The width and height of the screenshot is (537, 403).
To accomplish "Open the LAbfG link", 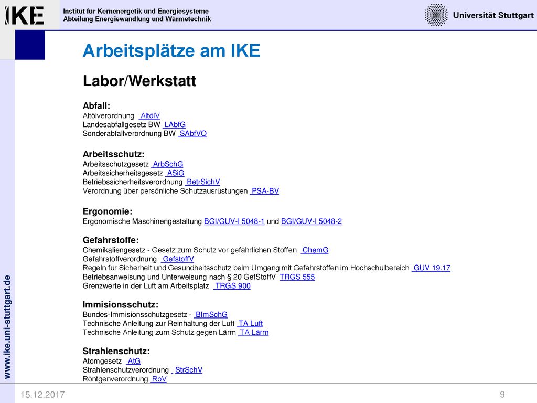I will coord(174,125).
